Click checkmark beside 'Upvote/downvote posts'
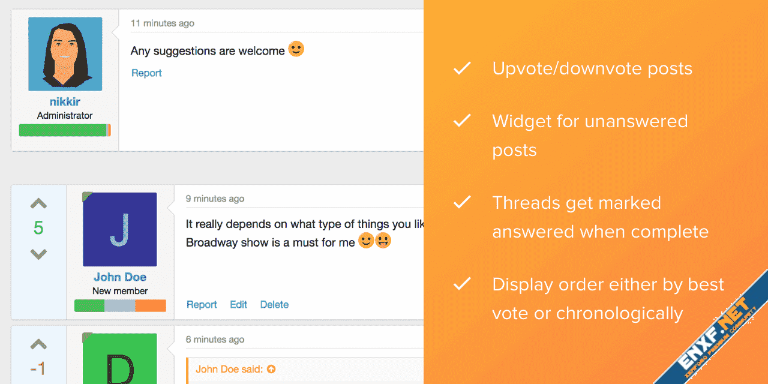Screen dimensions: 768x384 tap(462, 68)
